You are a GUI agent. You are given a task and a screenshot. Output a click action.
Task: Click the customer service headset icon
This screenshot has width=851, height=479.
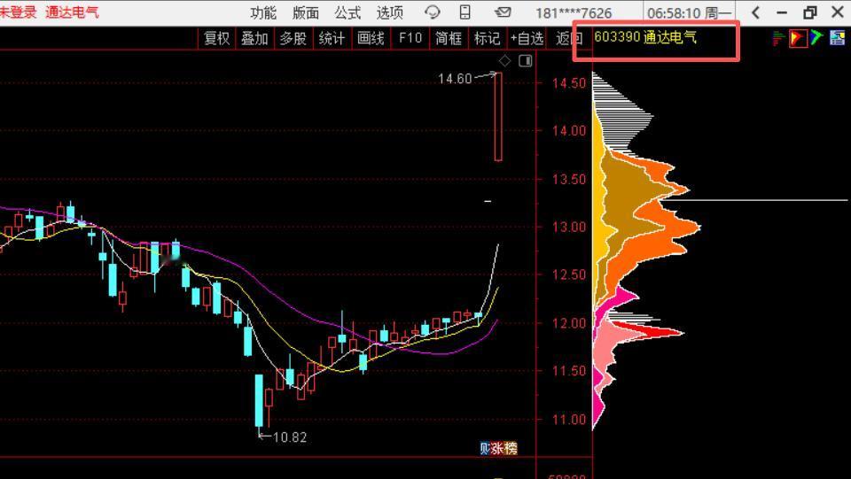click(x=433, y=12)
